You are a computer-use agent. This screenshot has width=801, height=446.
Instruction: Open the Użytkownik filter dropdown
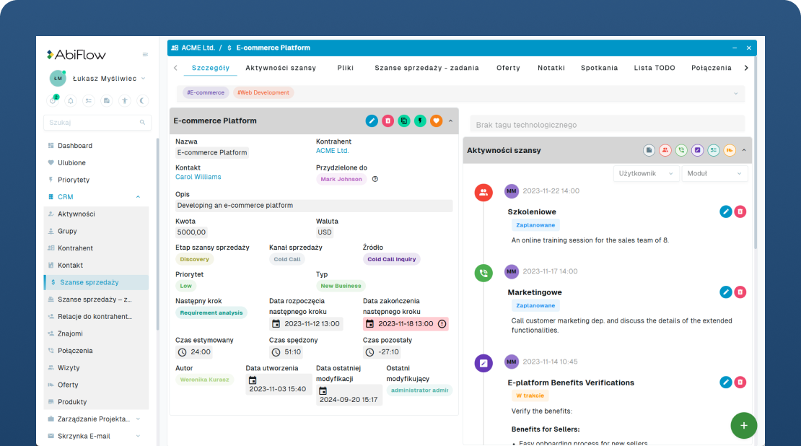pyautogui.click(x=646, y=173)
